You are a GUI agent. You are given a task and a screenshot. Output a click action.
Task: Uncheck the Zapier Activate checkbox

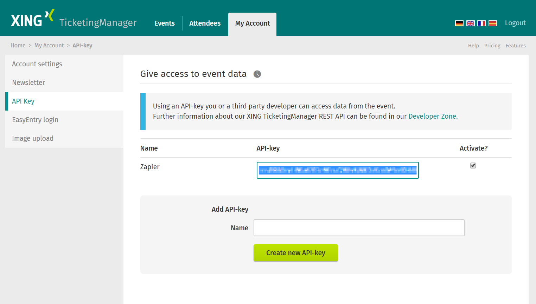click(473, 165)
